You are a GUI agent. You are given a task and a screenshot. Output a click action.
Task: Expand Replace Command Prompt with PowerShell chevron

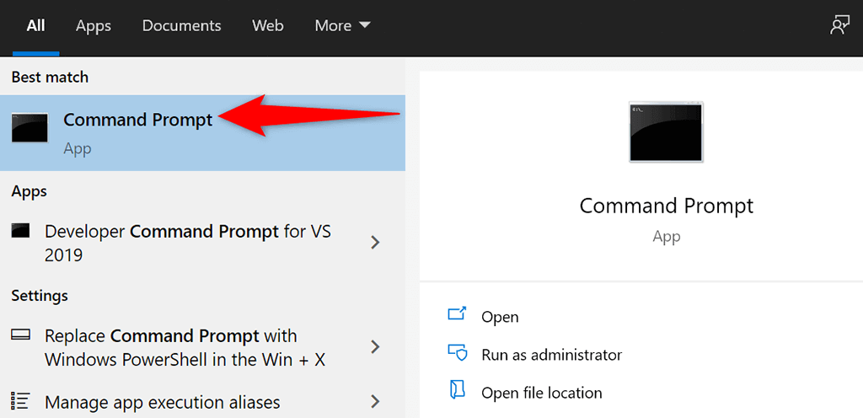pos(375,346)
